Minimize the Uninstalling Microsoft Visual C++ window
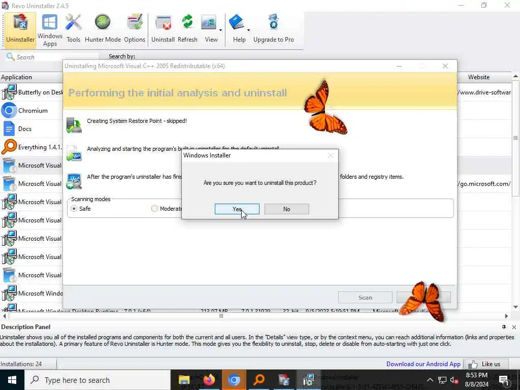The height and width of the screenshot is (390, 520). click(399, 66)
